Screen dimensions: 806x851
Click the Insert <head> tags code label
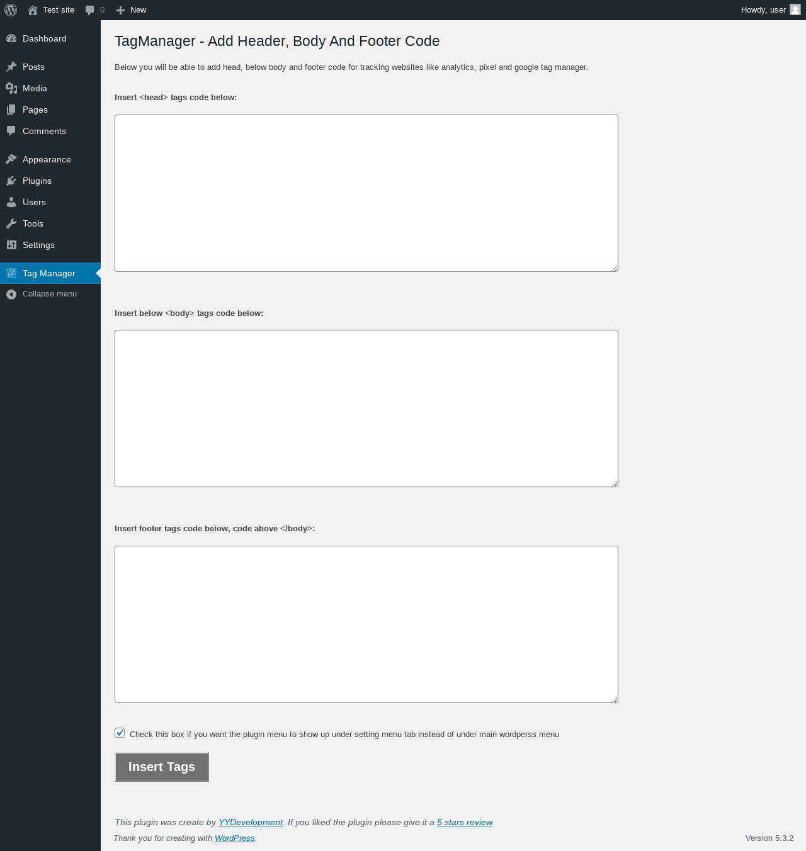(x=176, y=98)
